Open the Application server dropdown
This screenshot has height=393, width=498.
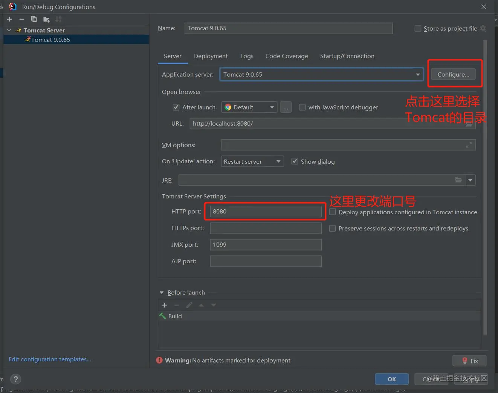(321, 75)
